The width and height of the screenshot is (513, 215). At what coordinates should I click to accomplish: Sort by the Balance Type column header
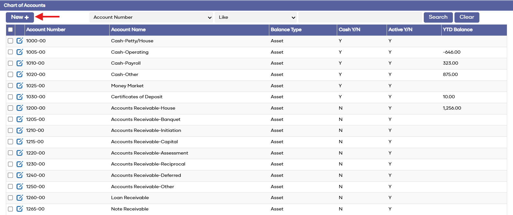[x=286, y=29]
